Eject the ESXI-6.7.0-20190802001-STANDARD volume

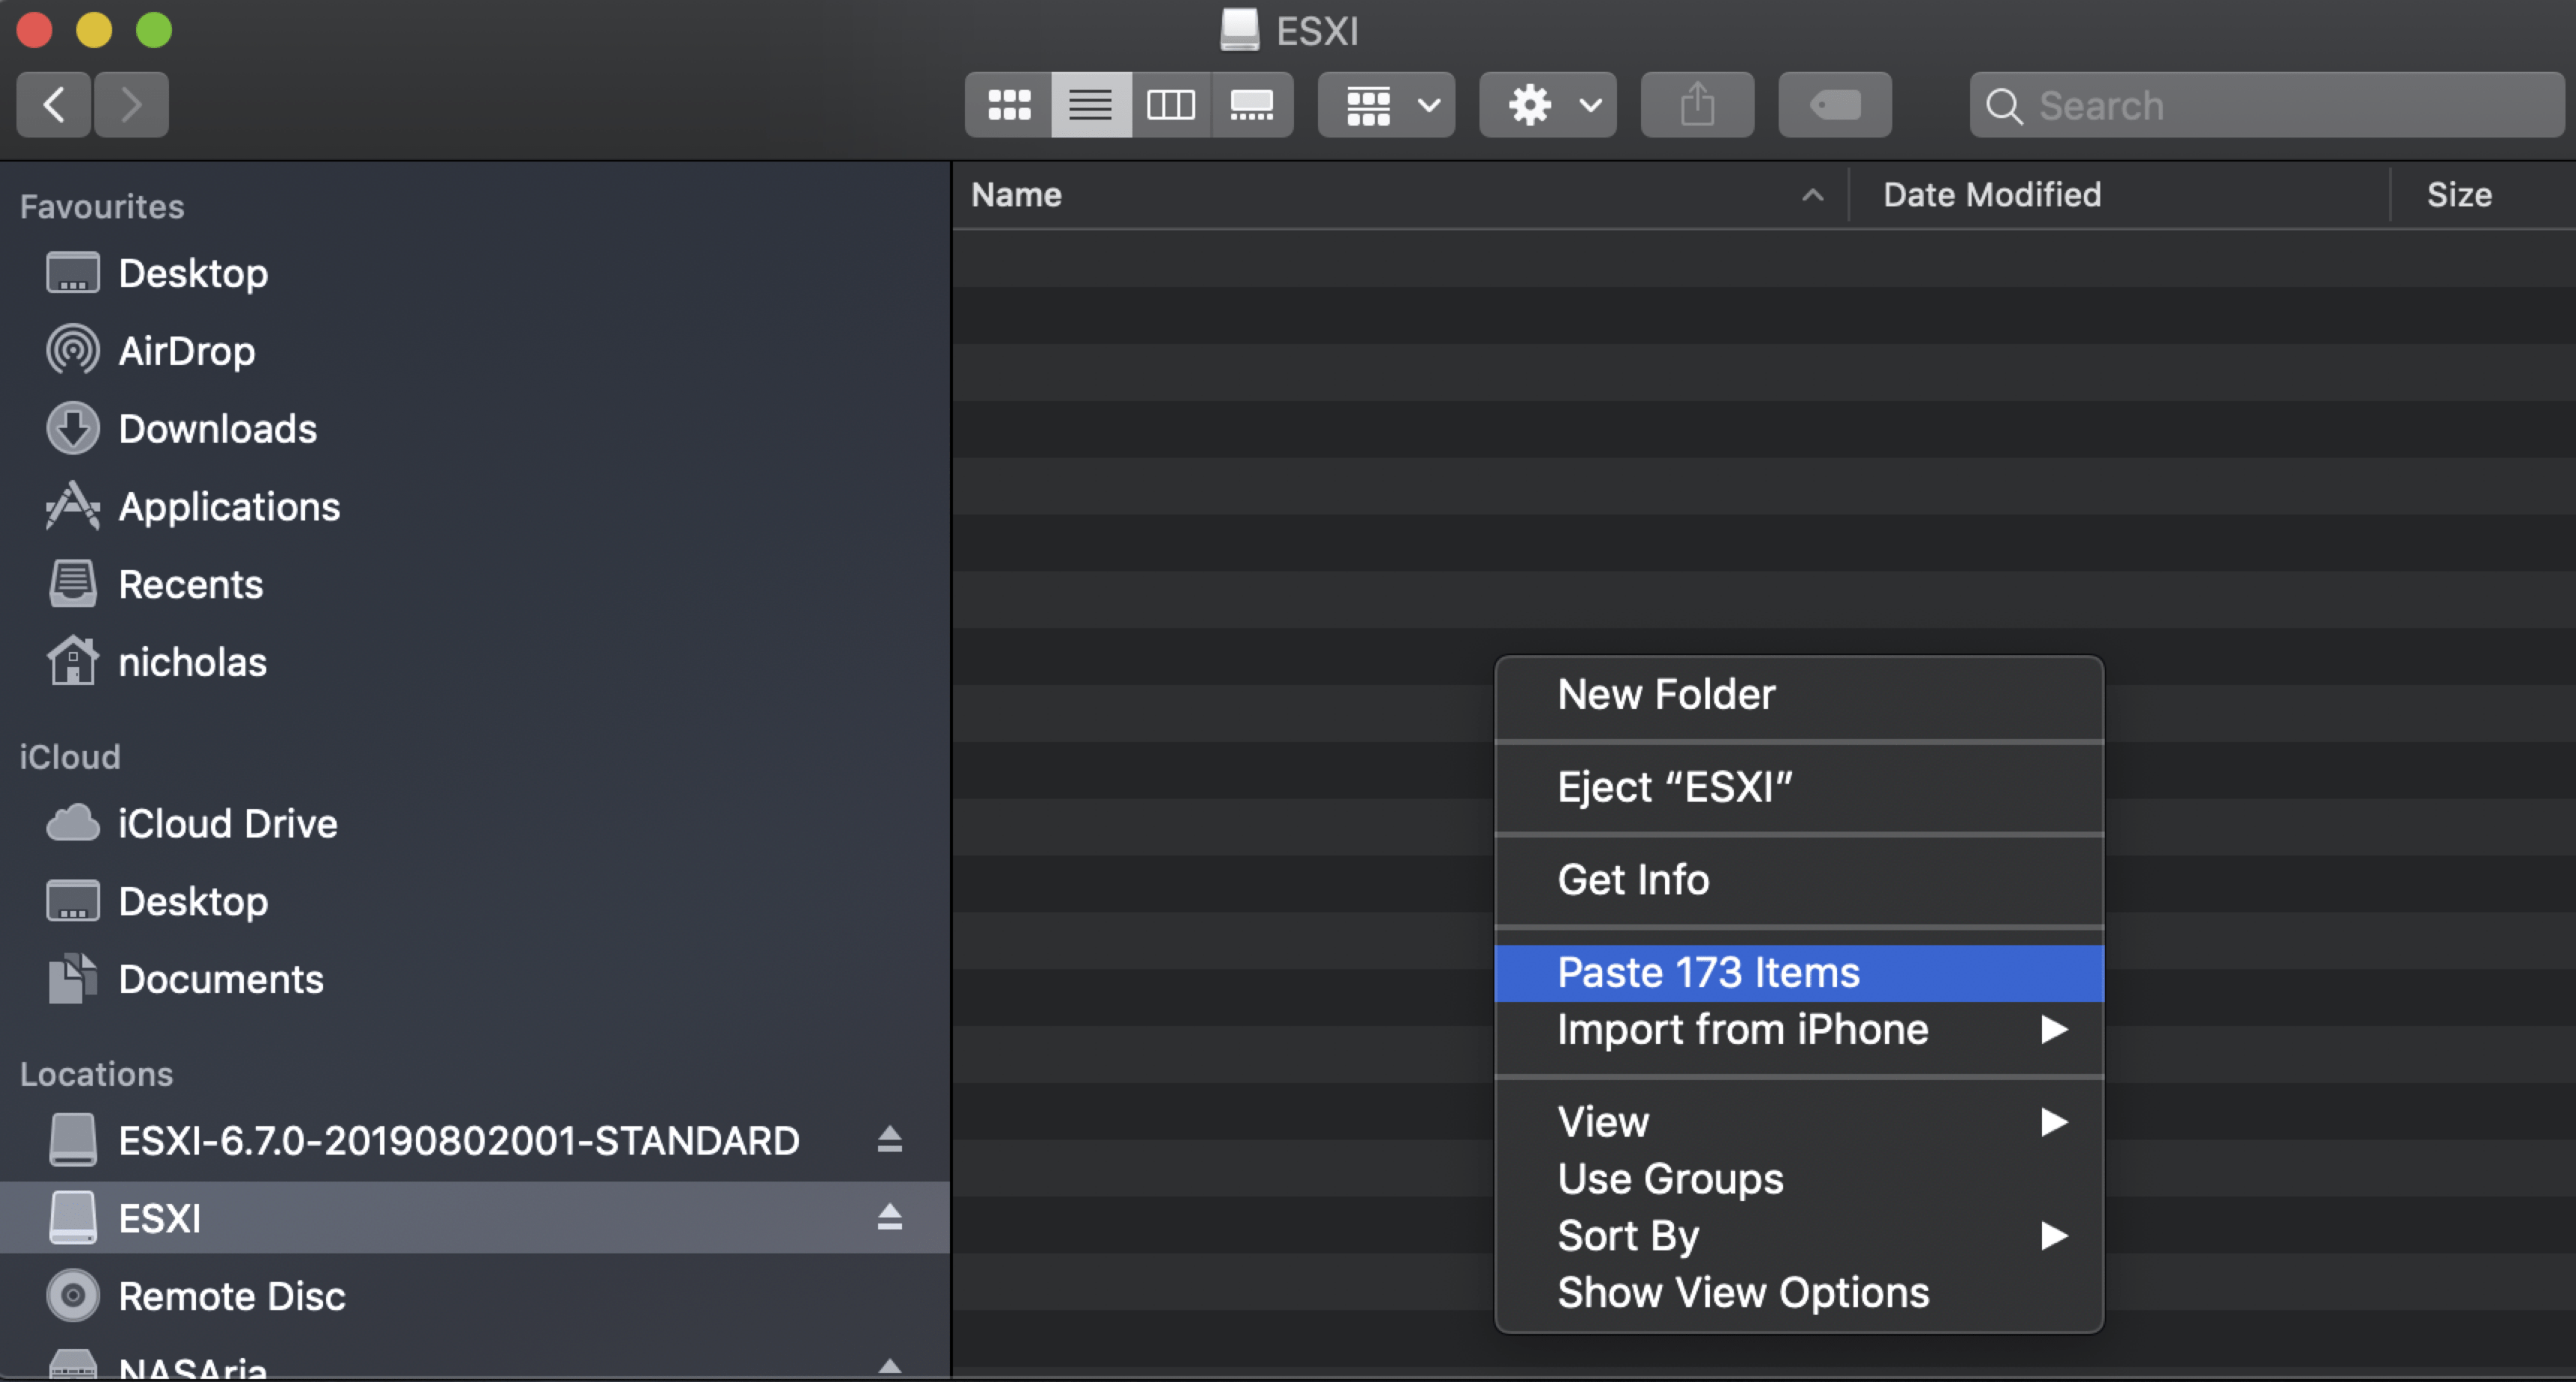click(x=889, y=1140)
